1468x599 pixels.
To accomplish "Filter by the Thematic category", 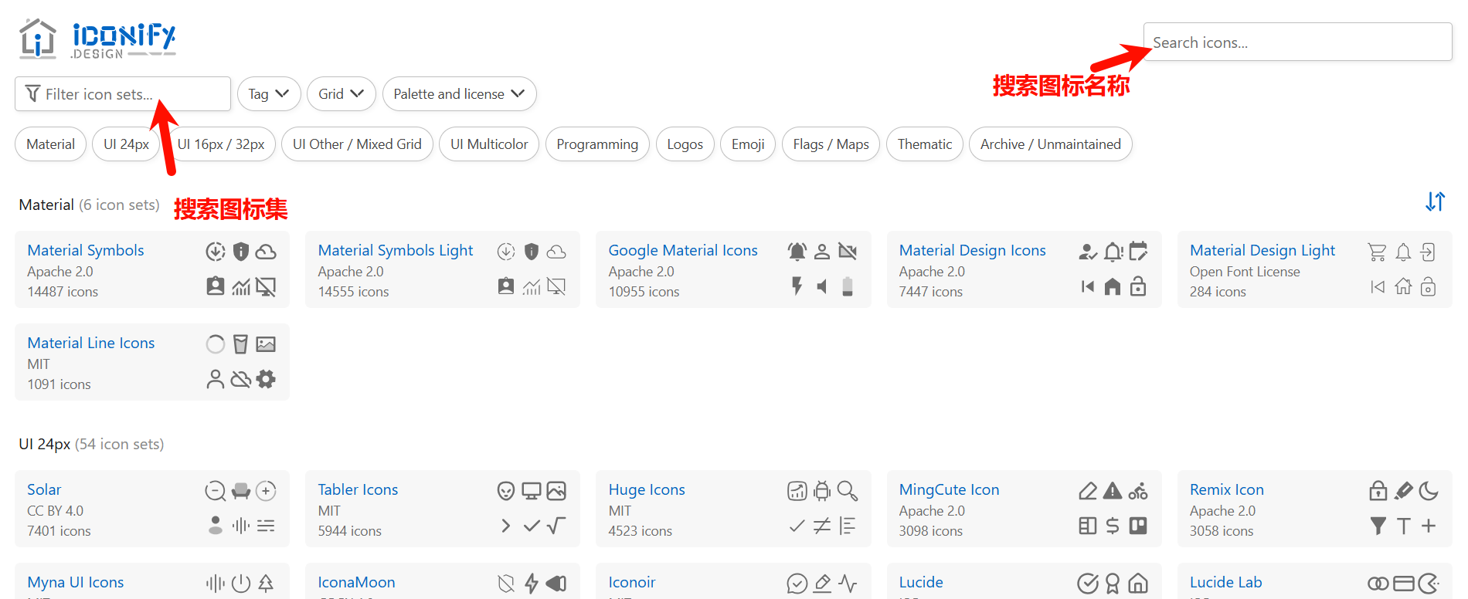I will pos(925,144).
